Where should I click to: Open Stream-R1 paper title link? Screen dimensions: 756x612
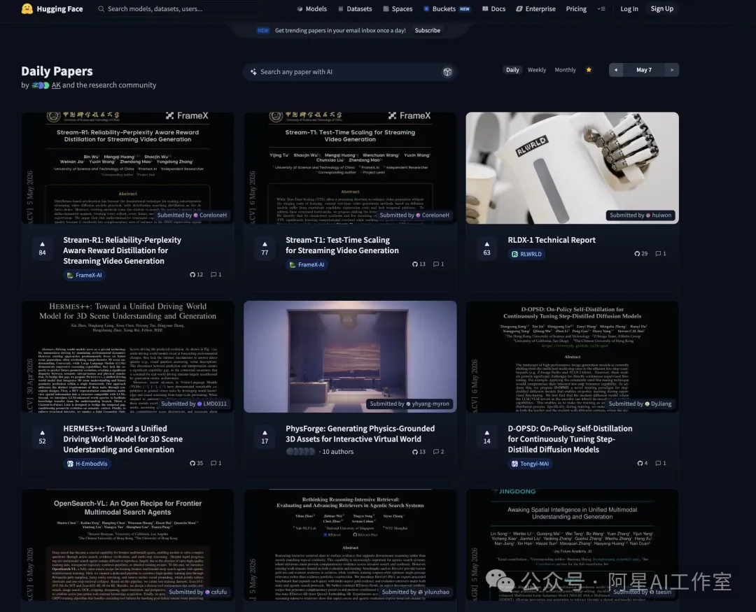pos(122,250)
